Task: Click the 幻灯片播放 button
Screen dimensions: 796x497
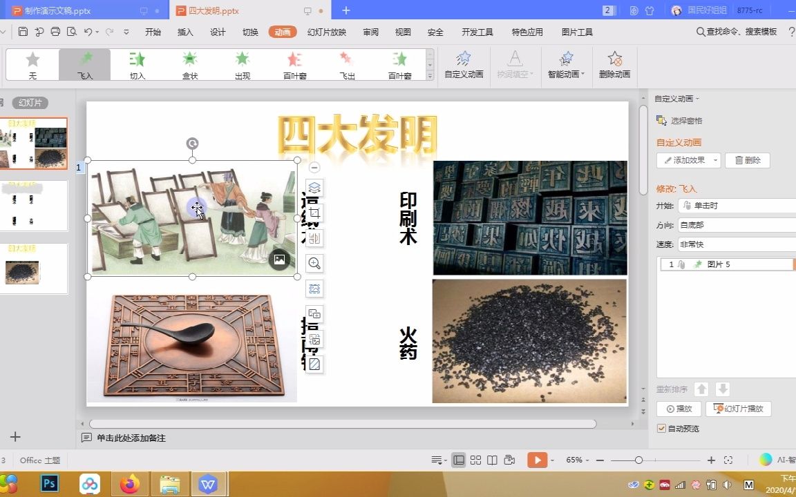Action: [x=738, y=408]
